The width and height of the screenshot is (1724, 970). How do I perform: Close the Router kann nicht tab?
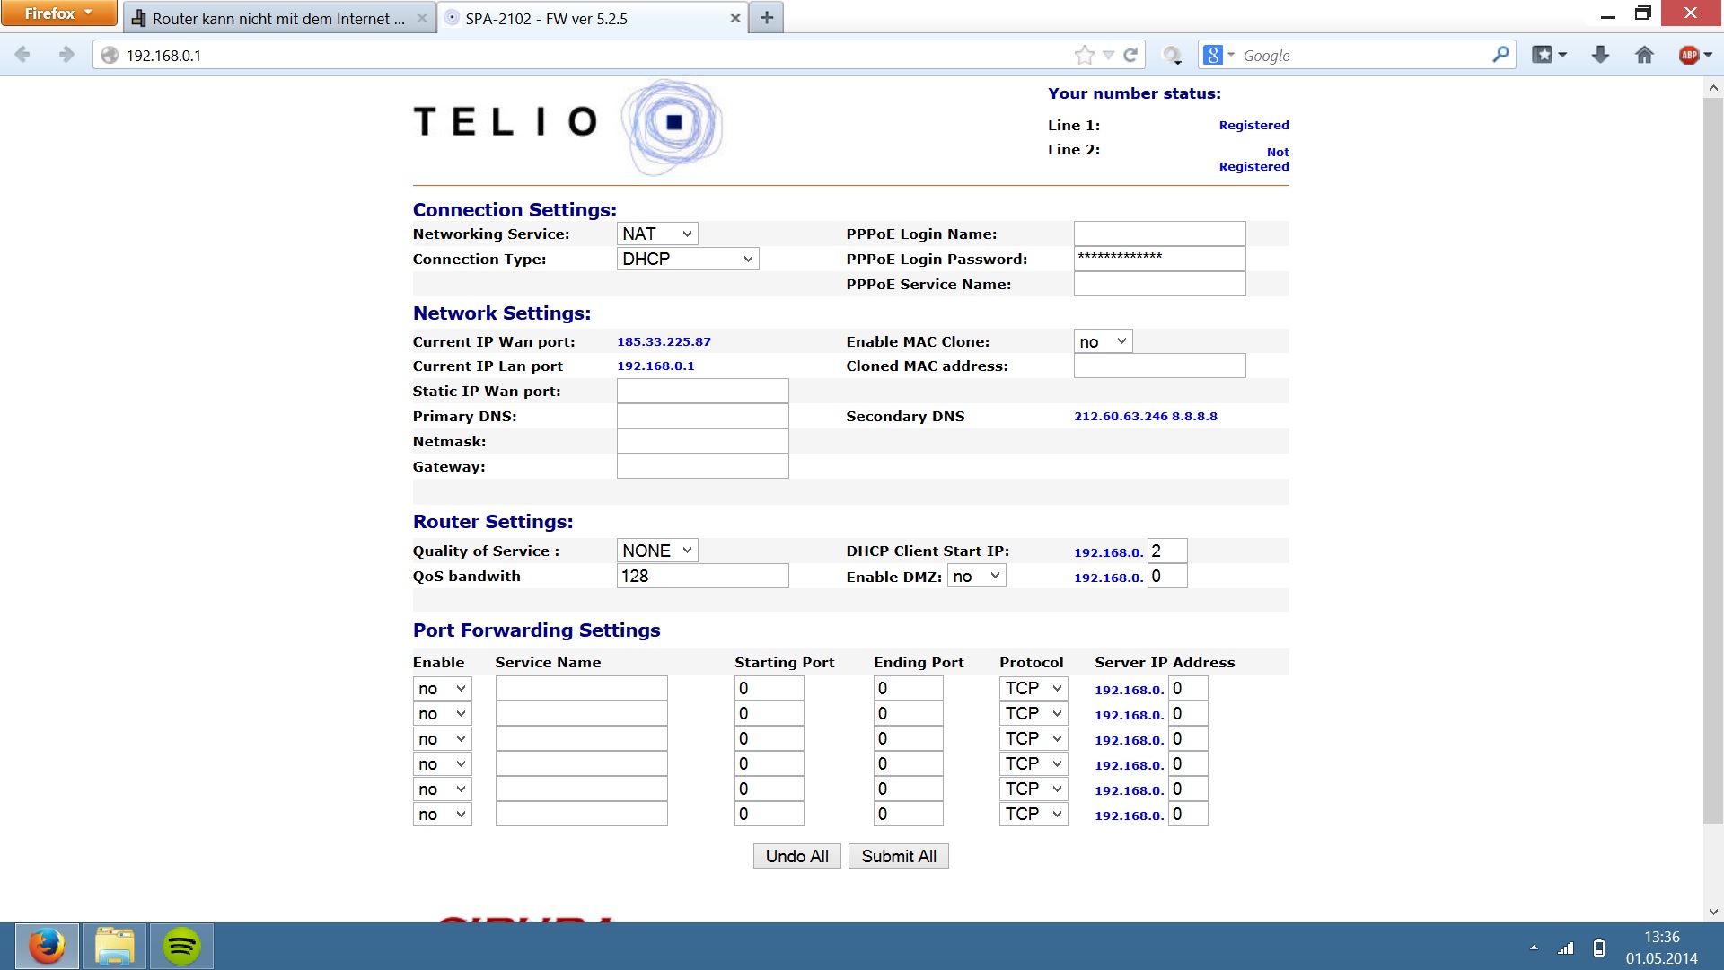[421, 18]
